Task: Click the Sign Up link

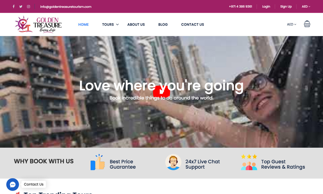Action: click(286, 6)
